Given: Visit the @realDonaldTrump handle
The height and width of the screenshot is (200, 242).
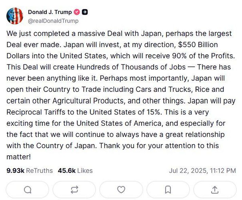Looking at the screenshot, I should pyautogui.click(x=53, y=21).
